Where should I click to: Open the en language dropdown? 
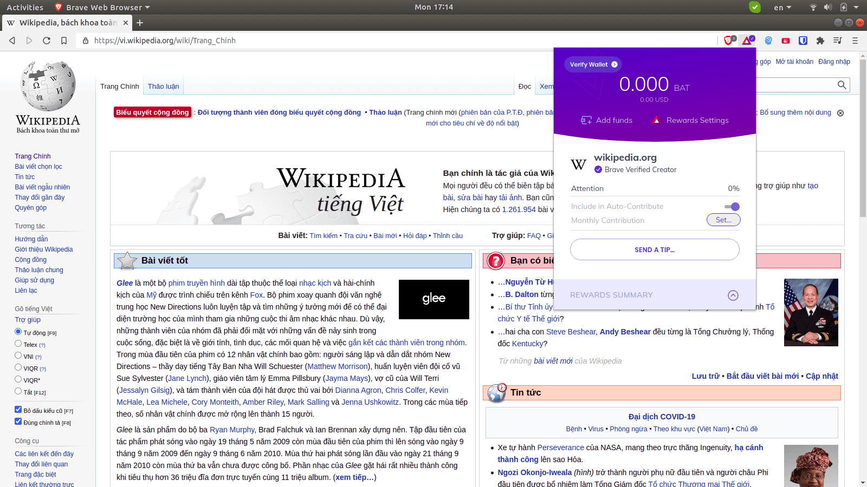coord(782,7)
